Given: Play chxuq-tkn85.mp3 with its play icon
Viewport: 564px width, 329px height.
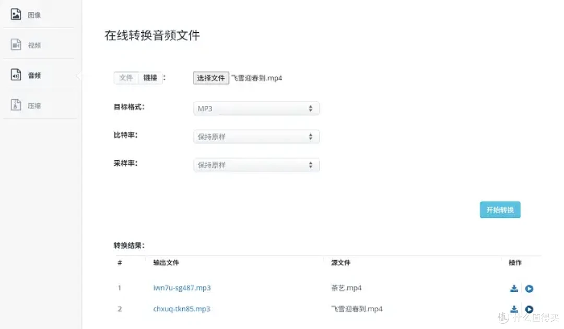Looking at the screenshot, I should point(529,309).
